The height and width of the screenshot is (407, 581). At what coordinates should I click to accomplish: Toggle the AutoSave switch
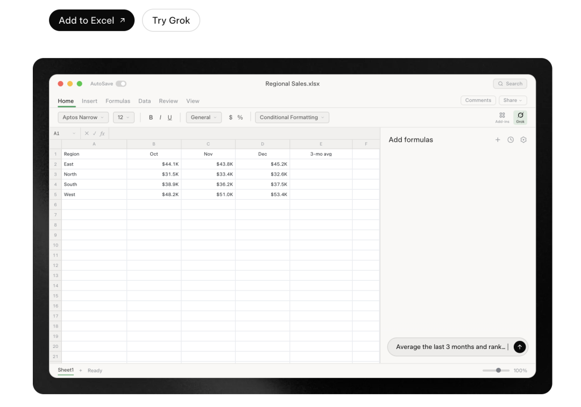pos(121,84)
